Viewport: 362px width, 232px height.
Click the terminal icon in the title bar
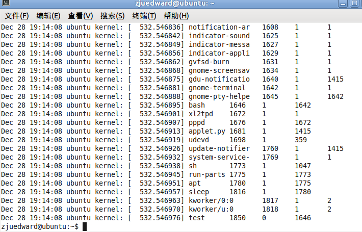click(6, 3)
